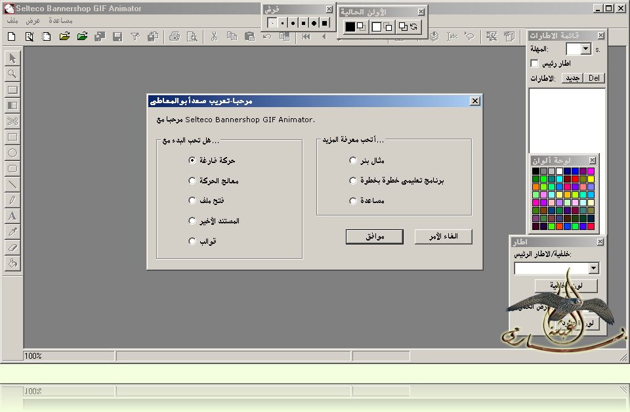Select the arrow pointer tool
630x412 pixels.
click(12, 58)
